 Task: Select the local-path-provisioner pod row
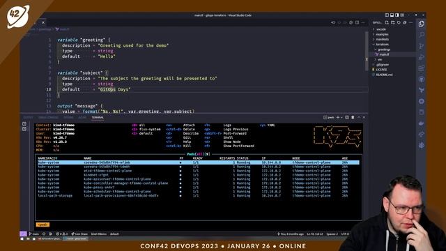[x=198, y=196]
